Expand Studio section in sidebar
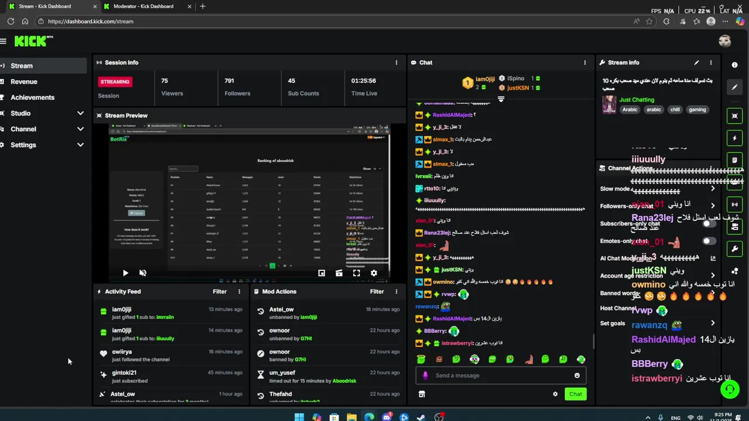Image resolution: width=749 pixels, height=421 pixels. click(80, 113)
